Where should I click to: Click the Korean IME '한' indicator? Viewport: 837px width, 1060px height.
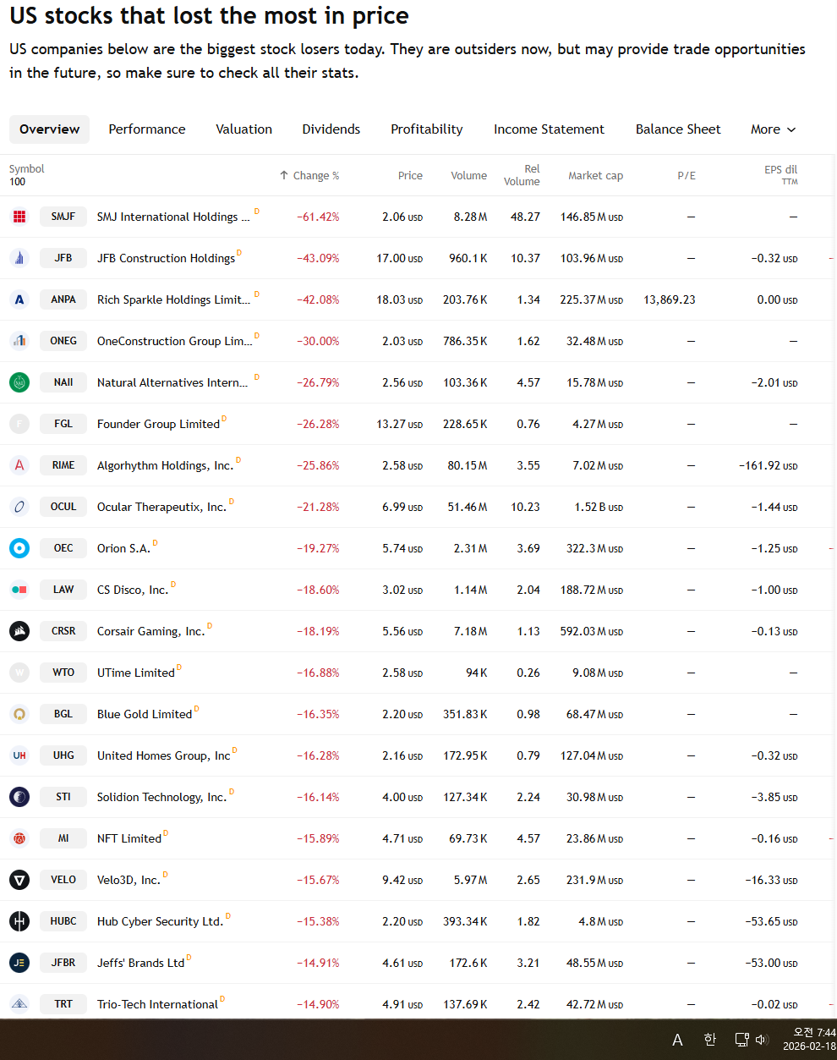coord(710,1040)
